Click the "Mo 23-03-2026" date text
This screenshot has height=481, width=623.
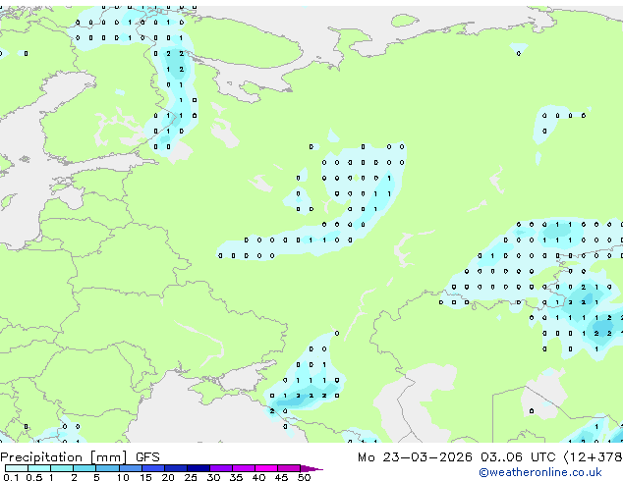[415, 457]
